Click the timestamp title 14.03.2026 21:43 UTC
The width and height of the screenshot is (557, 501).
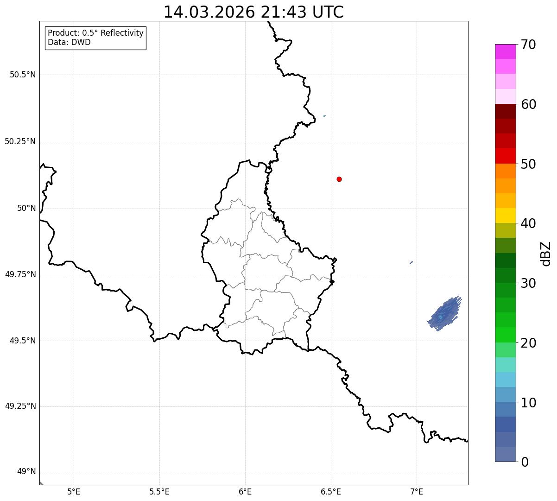[x=253, y=12]
